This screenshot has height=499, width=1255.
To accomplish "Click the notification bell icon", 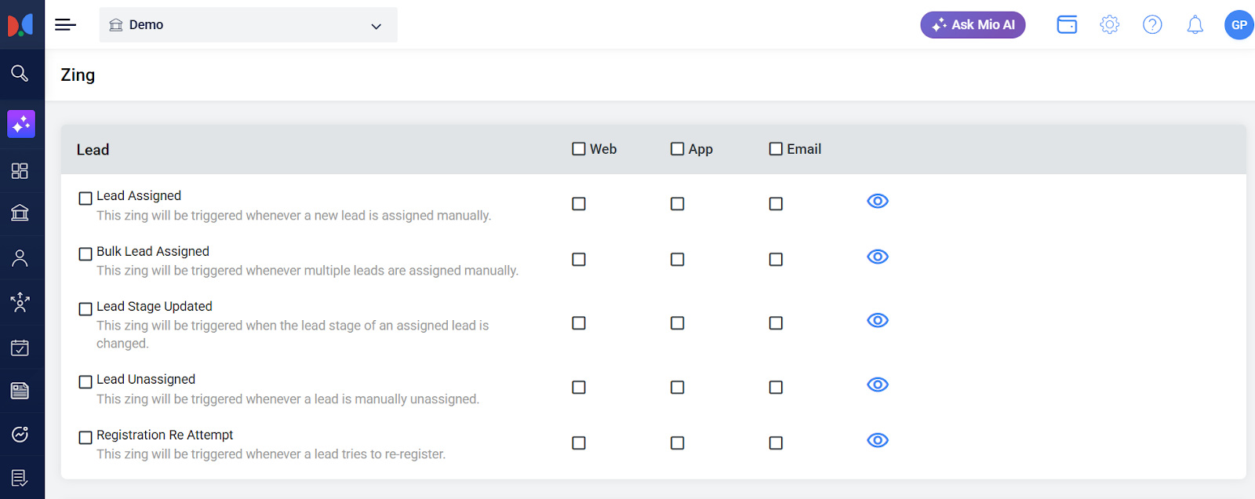I will (x=1195, y=25).
